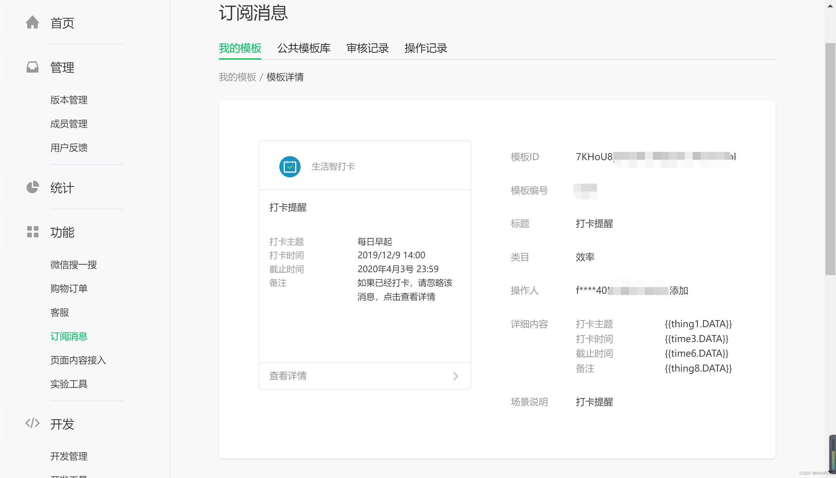The height and width of the screenshot is (478, 836).
Task: Select the 功能 section heading
Action: (62, 232)
